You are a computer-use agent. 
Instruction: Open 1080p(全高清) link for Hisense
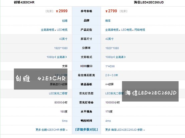click(116, 57)
